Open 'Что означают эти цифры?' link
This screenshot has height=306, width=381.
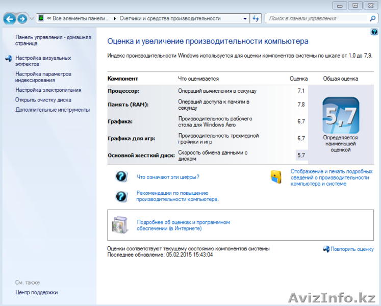168,177
